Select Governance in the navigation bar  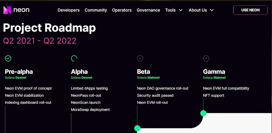(148, 10)
